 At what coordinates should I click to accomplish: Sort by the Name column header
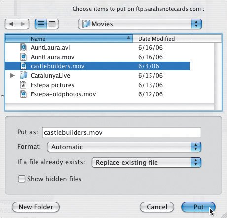point(69,39)
